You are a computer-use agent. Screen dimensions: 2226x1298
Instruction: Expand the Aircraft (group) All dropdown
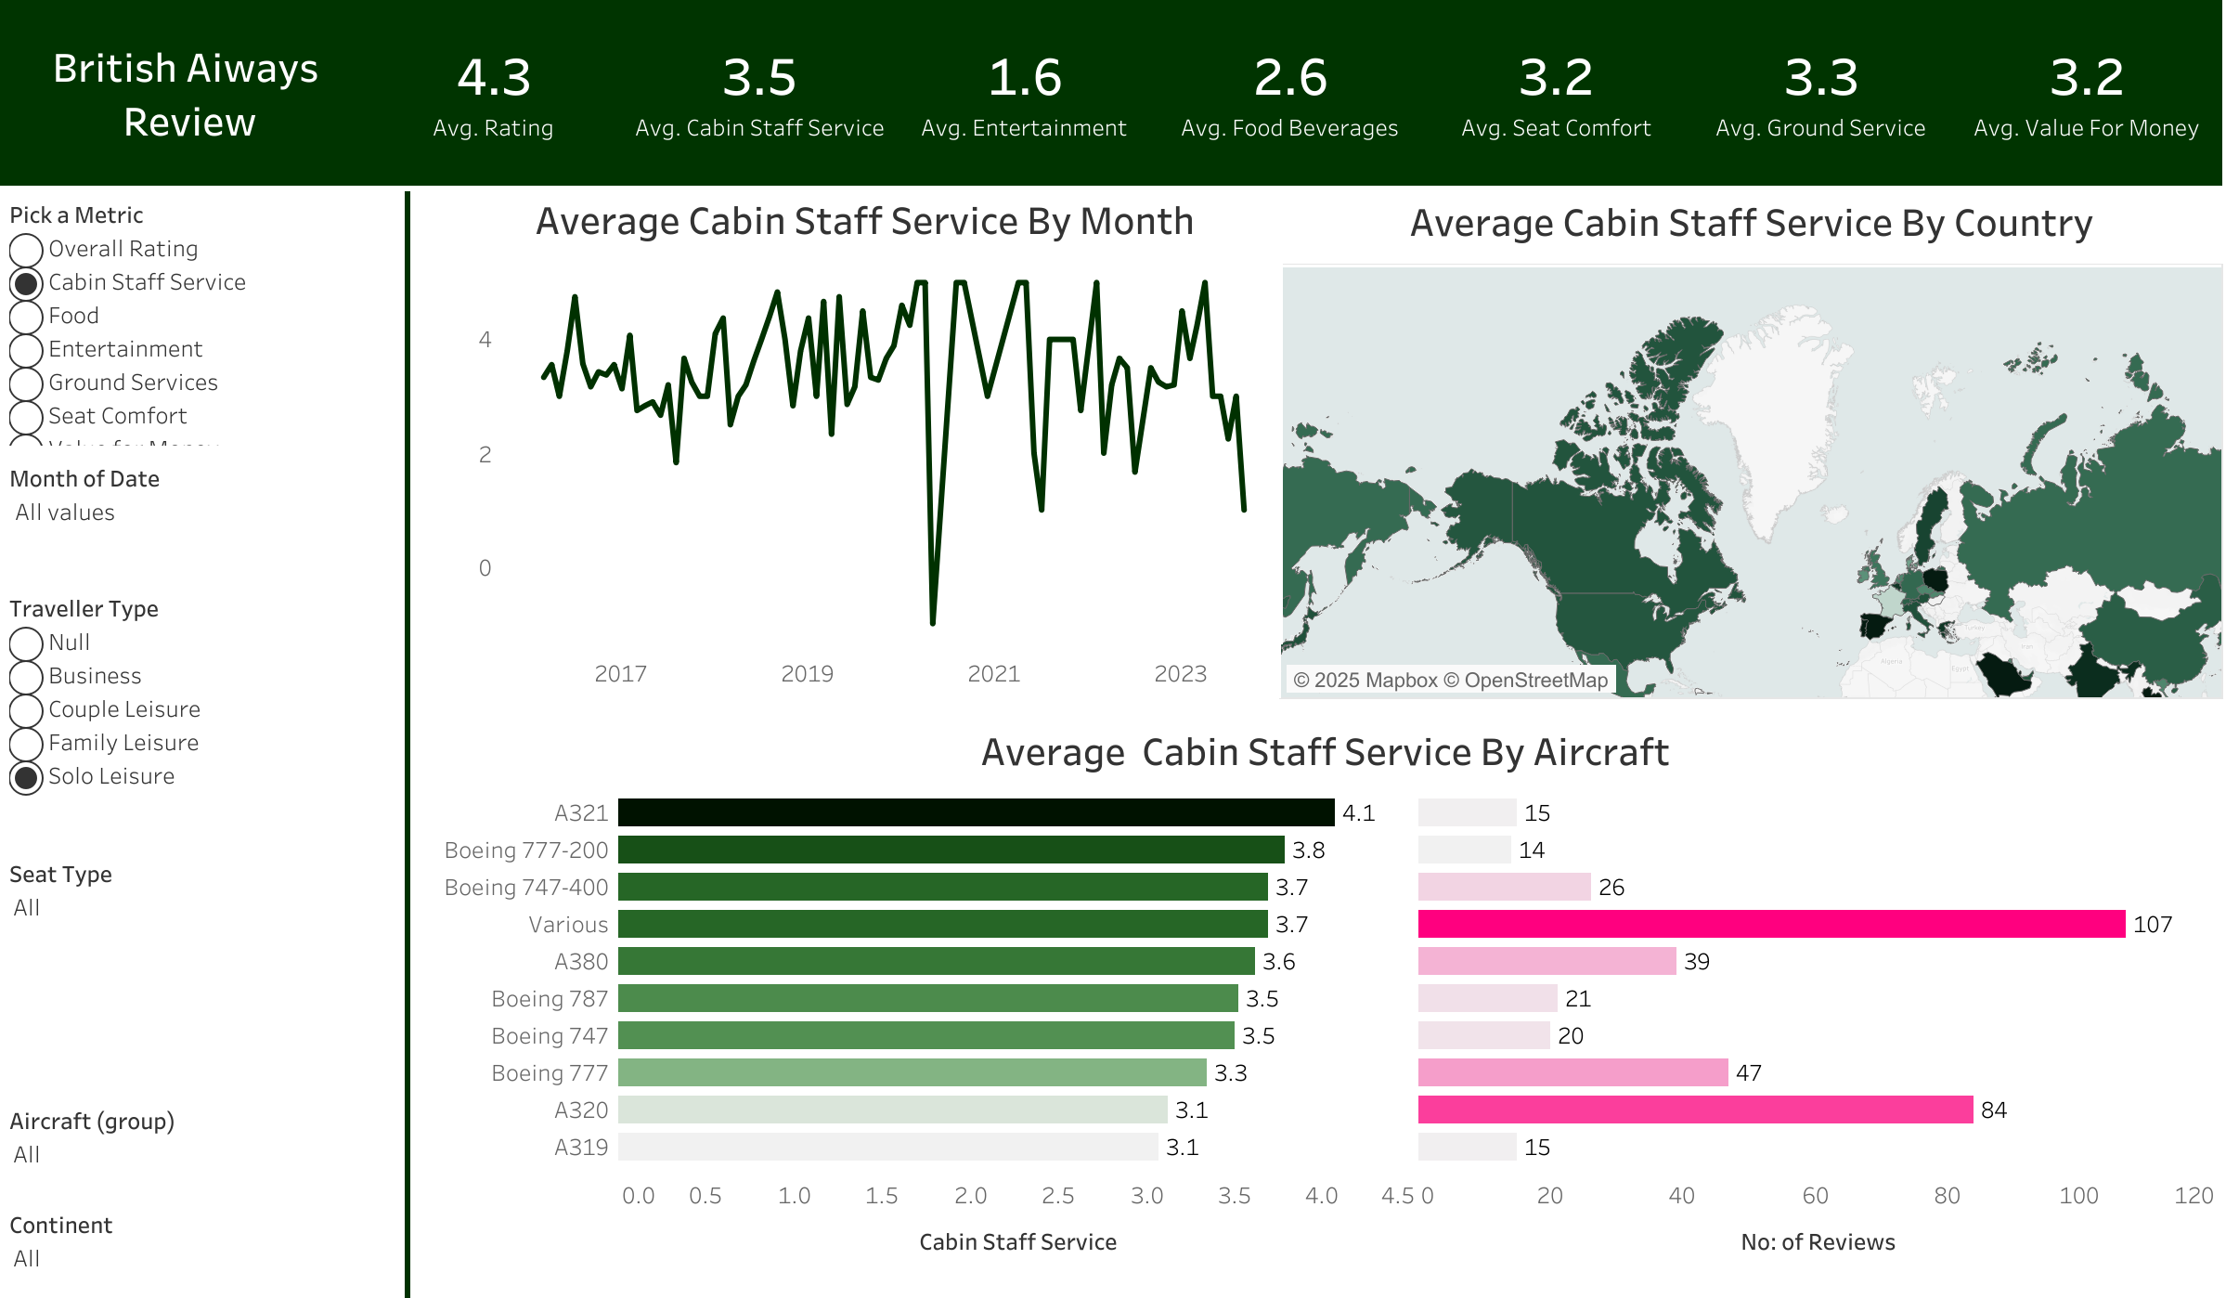tap(28, 1155)
